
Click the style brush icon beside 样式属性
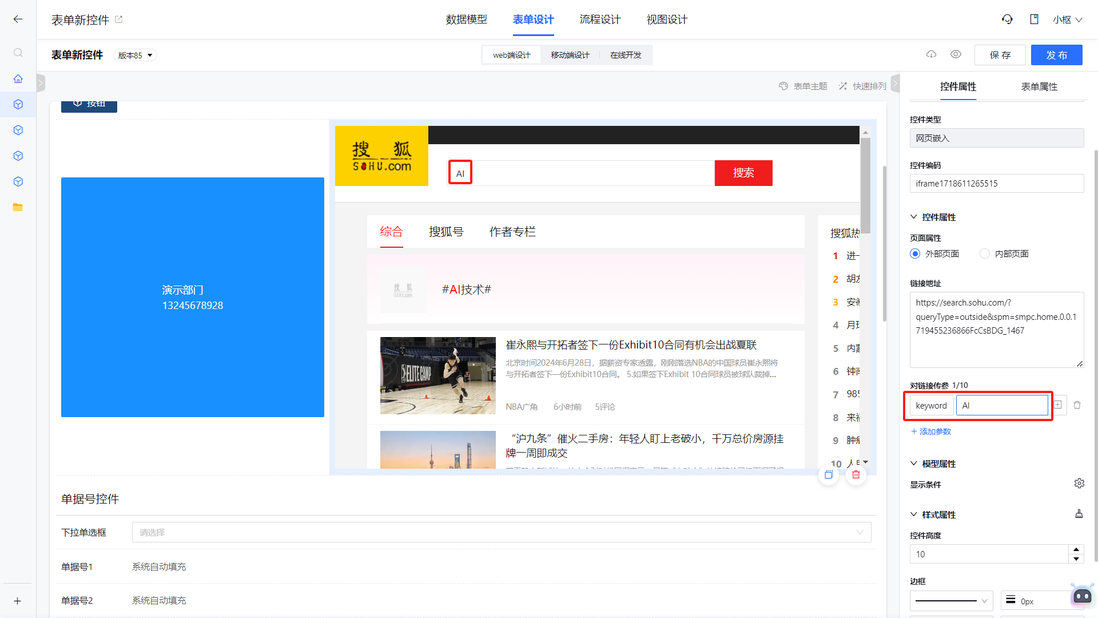click(1079, 514)
